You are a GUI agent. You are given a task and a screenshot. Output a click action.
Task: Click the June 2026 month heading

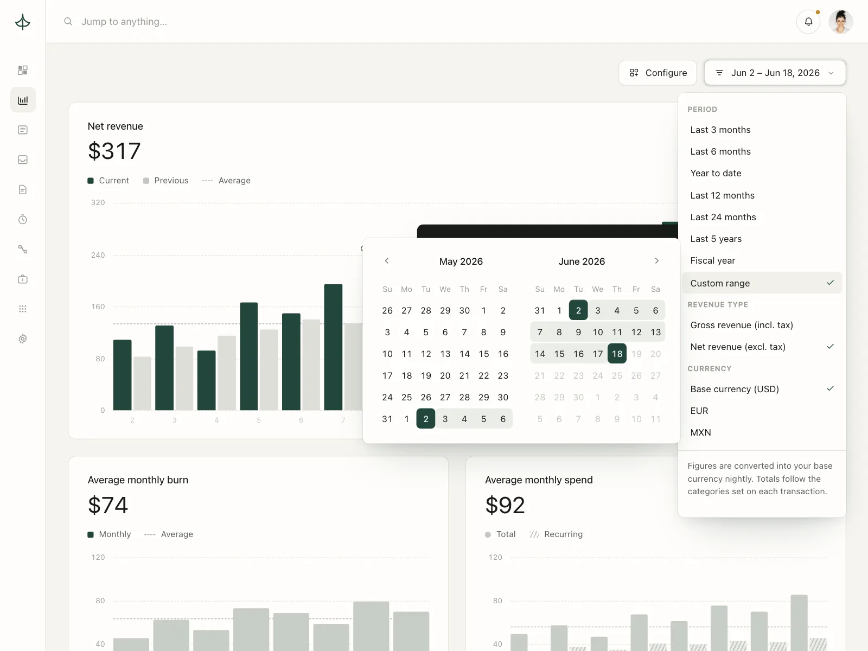click(582, 261)
